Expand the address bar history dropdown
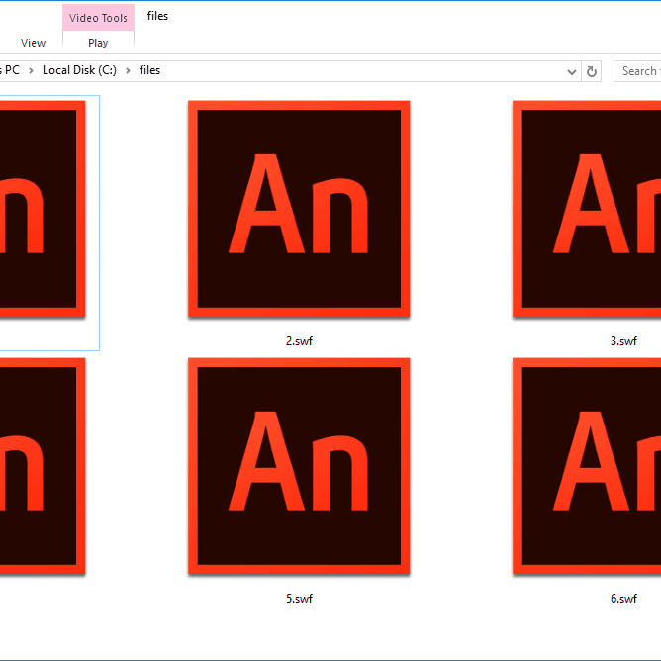Image resolution: width=661 pixels, height=661 pixels. (572, 71)
